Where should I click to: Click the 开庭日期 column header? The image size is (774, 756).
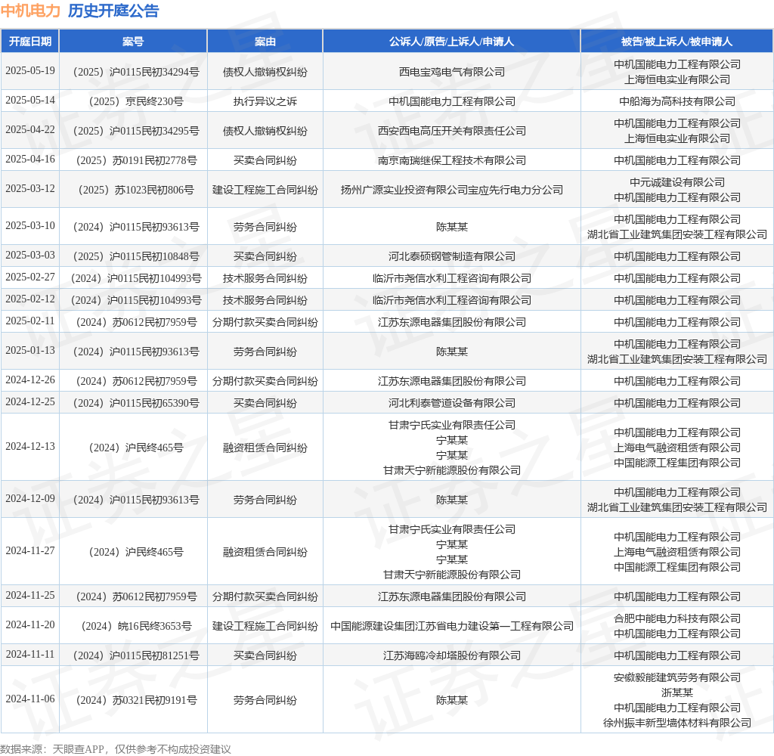tap(30, 42)
